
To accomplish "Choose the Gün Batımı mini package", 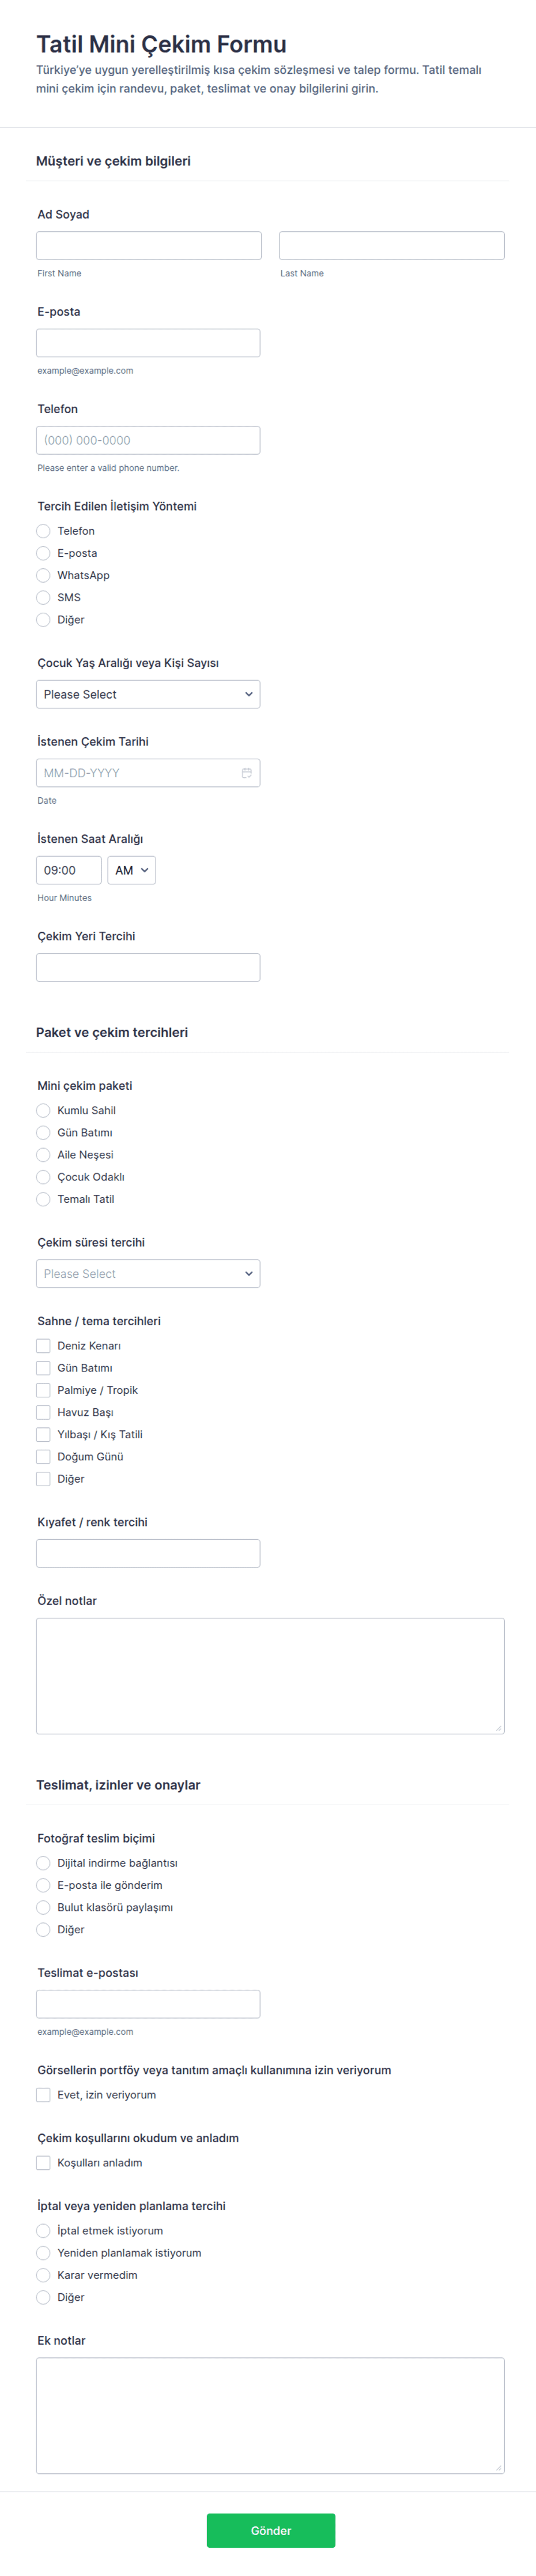I will [x=43, y=1133].
